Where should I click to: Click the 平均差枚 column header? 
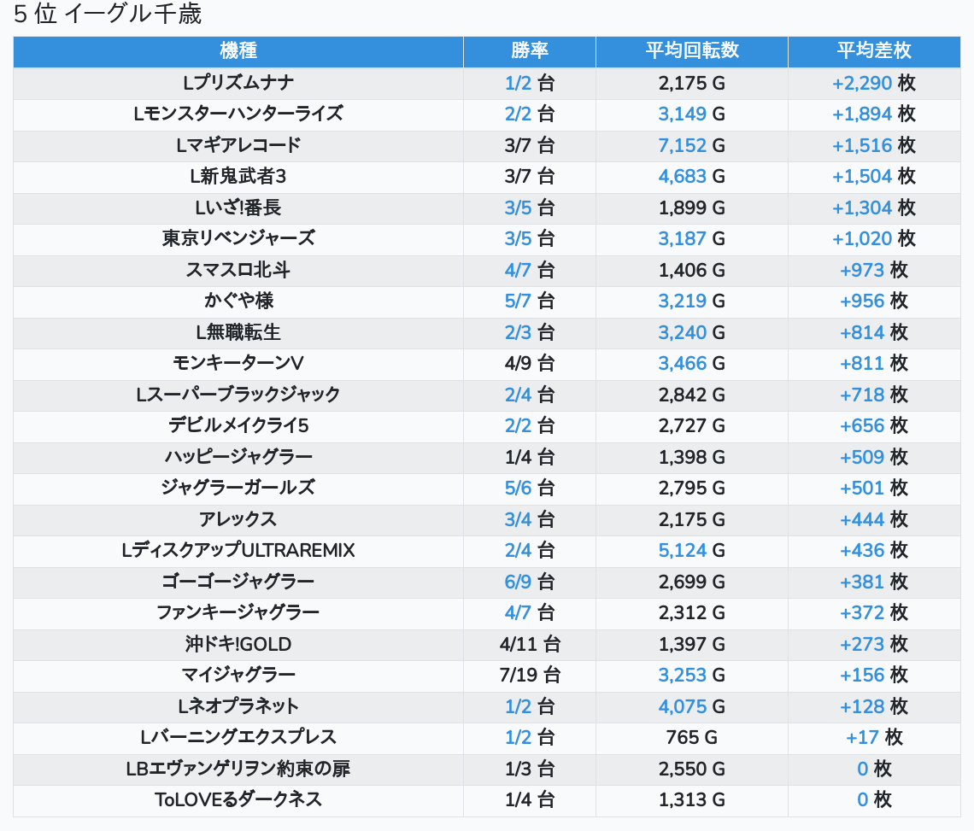coord(874,51)
